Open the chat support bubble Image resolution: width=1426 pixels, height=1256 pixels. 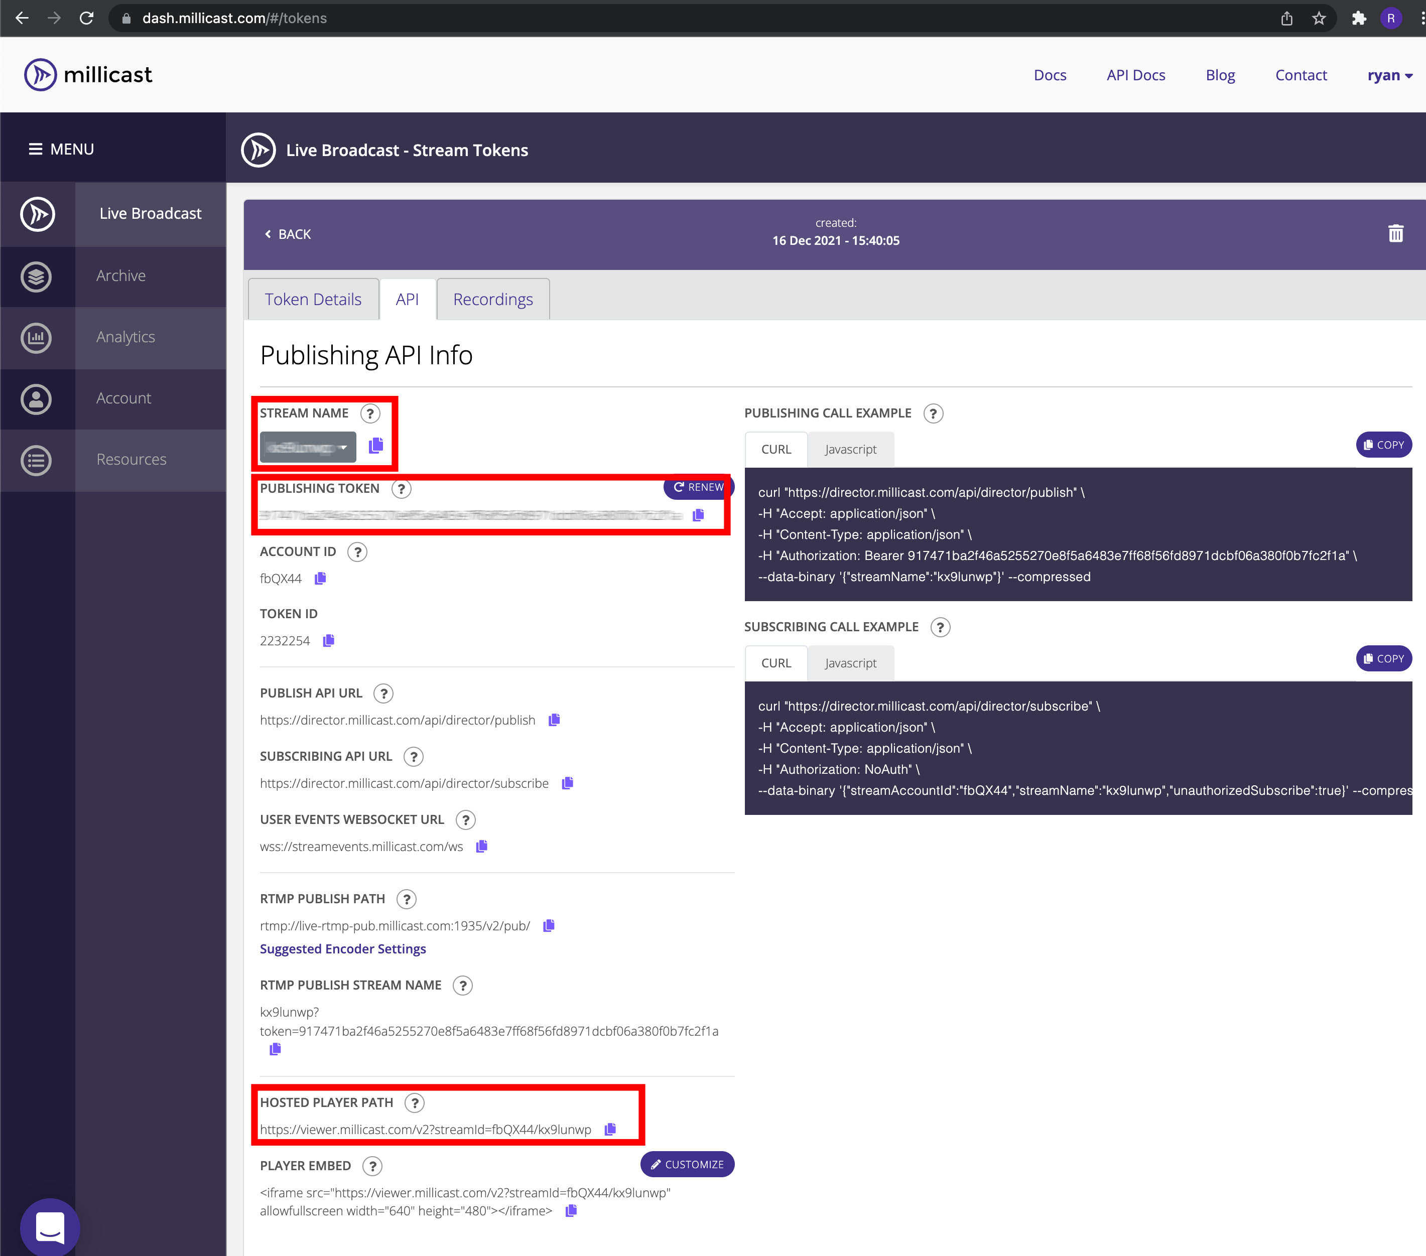click(50, 1227)
